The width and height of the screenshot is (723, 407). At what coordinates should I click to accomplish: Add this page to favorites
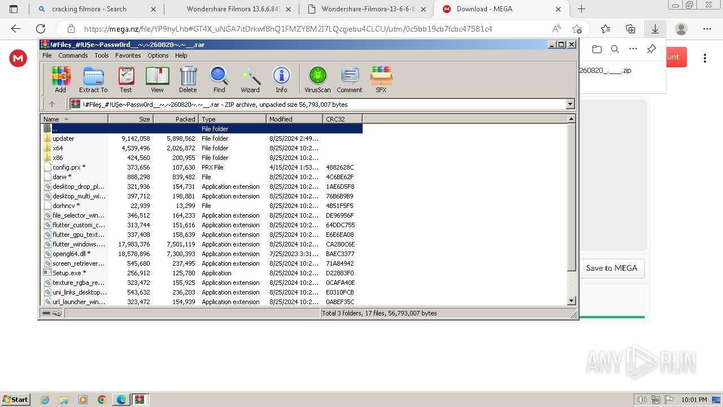577,29
